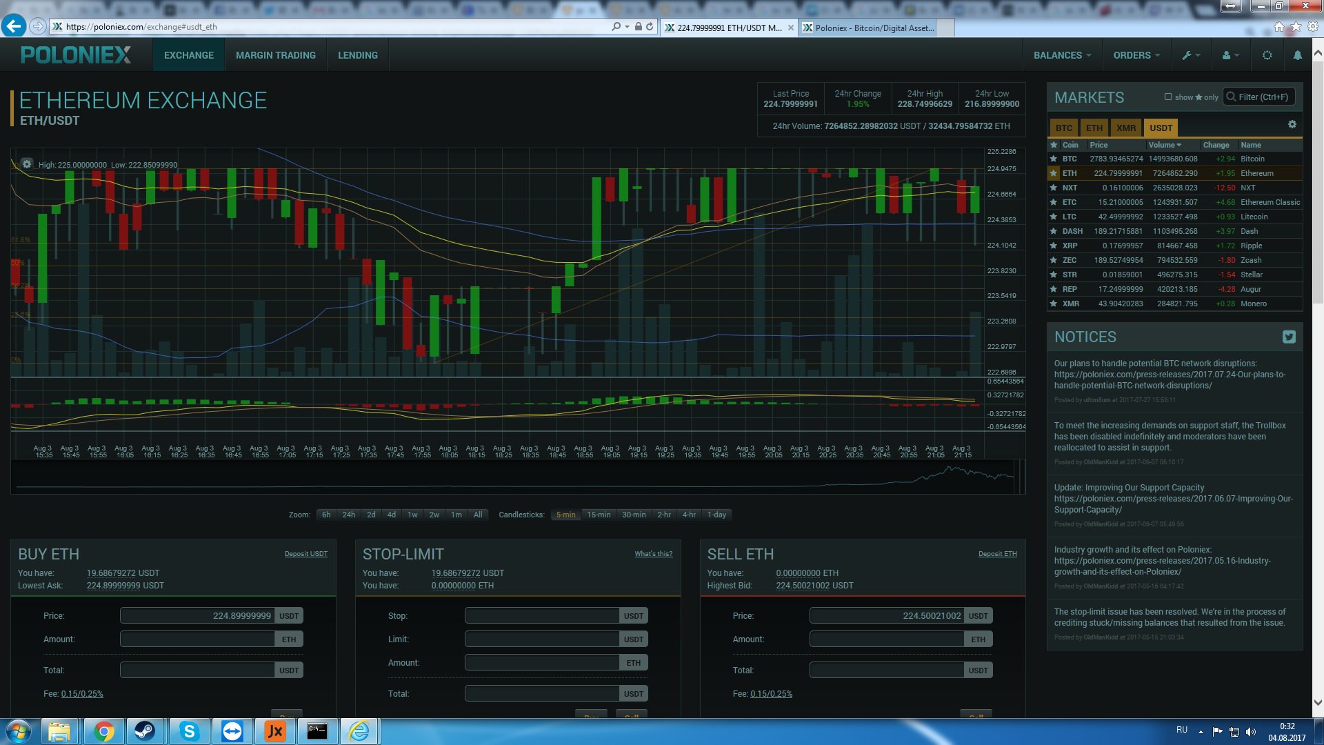Screen dimensions: 1324x745
Task: Set chart zoom to 24h
Action: (349, 515)
